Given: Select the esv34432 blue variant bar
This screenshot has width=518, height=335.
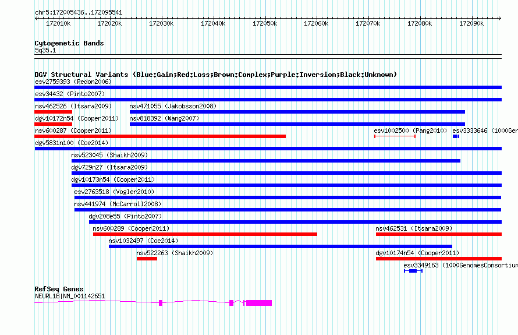Looking at the screenshot, I should tap(268, 100).
